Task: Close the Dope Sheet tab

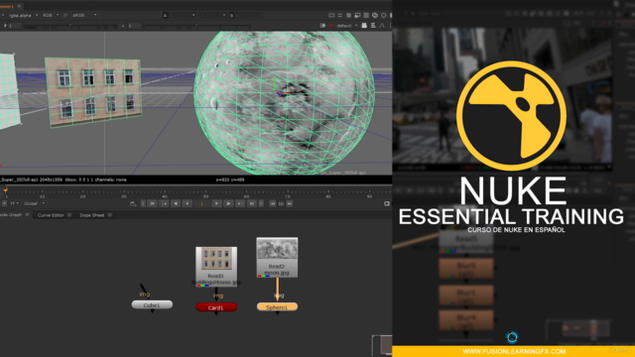Action: tap(110, 215)
